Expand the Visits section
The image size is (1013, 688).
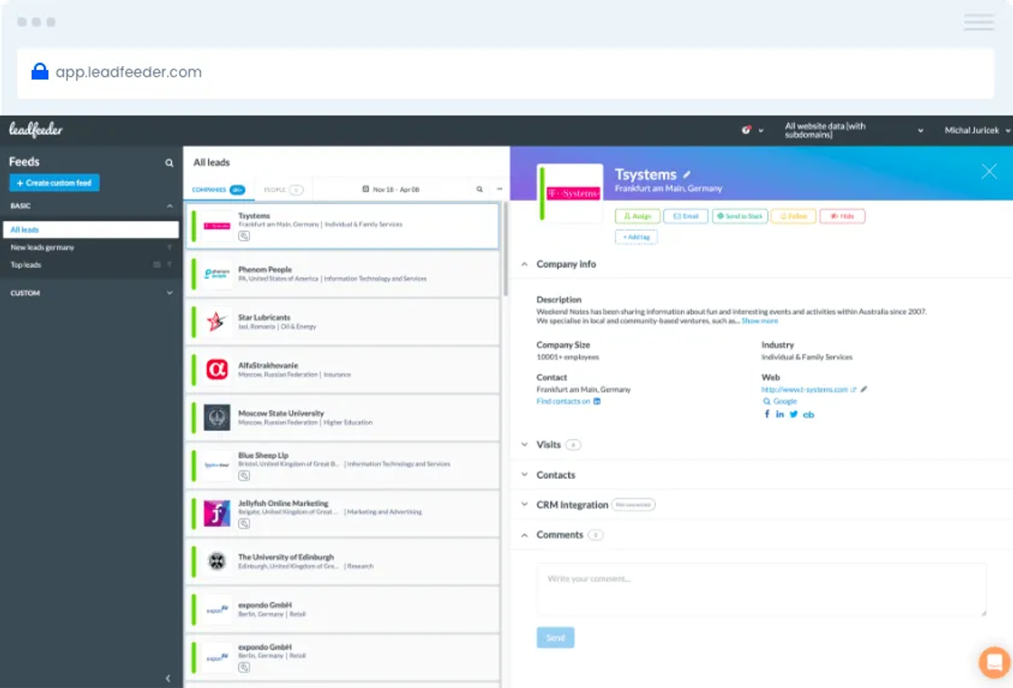click(x=525, y=444)
